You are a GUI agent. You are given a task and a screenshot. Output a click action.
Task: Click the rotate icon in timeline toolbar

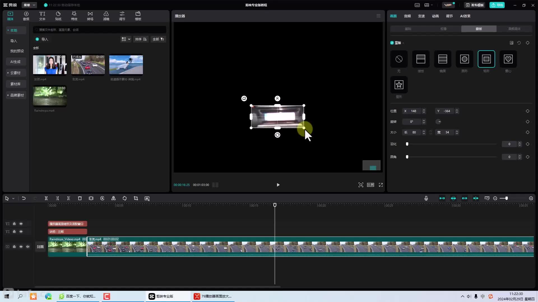125,198
